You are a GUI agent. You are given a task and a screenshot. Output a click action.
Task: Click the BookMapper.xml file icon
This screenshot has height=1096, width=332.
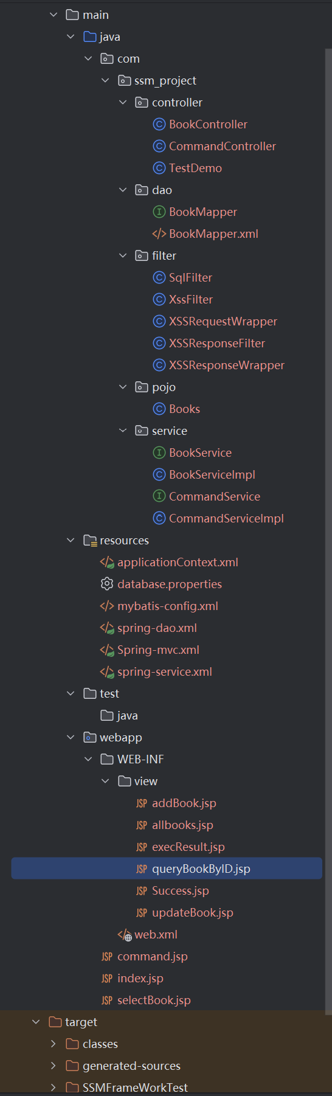(159, 234)
